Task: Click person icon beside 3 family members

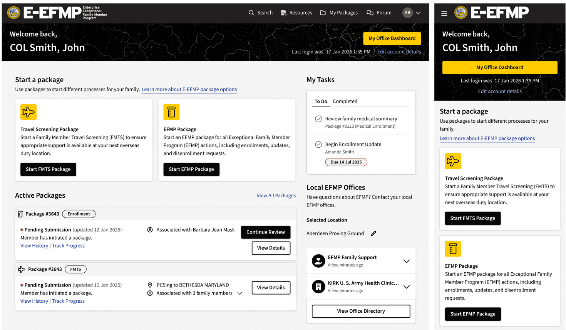Action: pos(150,293)
